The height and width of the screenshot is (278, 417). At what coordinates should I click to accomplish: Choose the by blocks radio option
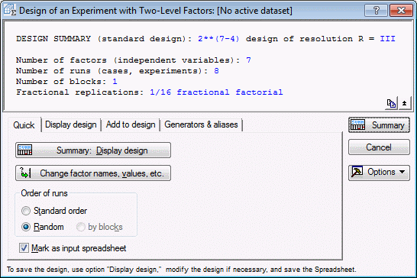(80, 227)
